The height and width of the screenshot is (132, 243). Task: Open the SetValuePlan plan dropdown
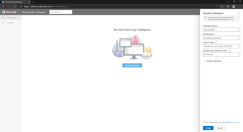(61, 12)
